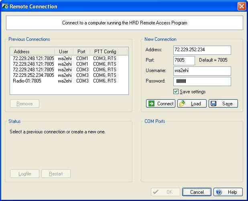Open Help with the question mark button
Screen dimensions: 248x201
[x=228, y=192]
